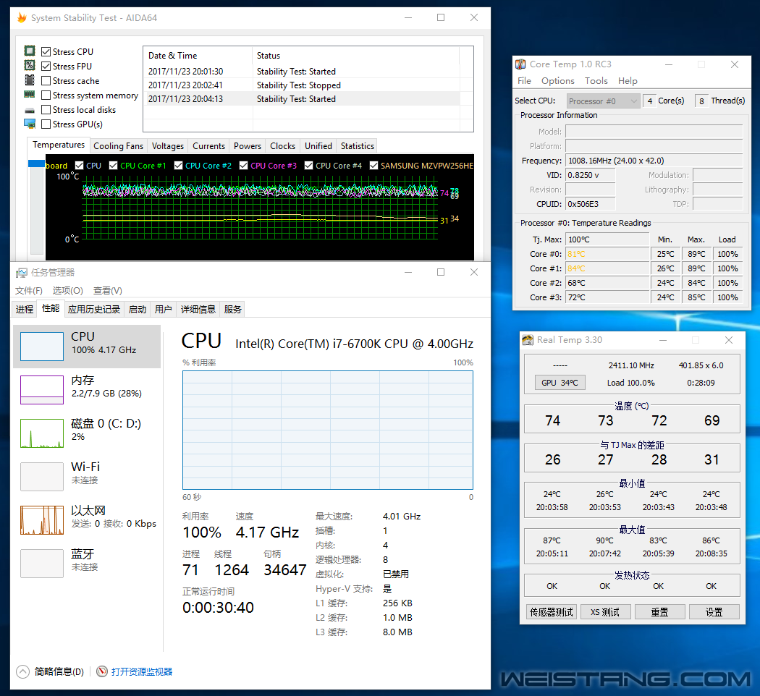Open the Unified tab

click(x=318, y=146)
